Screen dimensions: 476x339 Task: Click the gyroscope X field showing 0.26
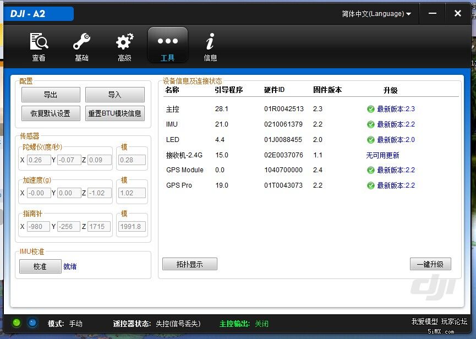[39, 160]
